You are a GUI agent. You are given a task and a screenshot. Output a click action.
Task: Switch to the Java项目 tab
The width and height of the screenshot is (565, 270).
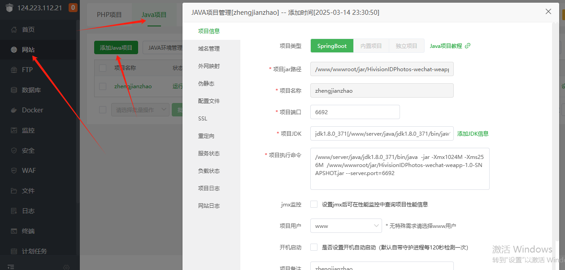click(154, 15)
